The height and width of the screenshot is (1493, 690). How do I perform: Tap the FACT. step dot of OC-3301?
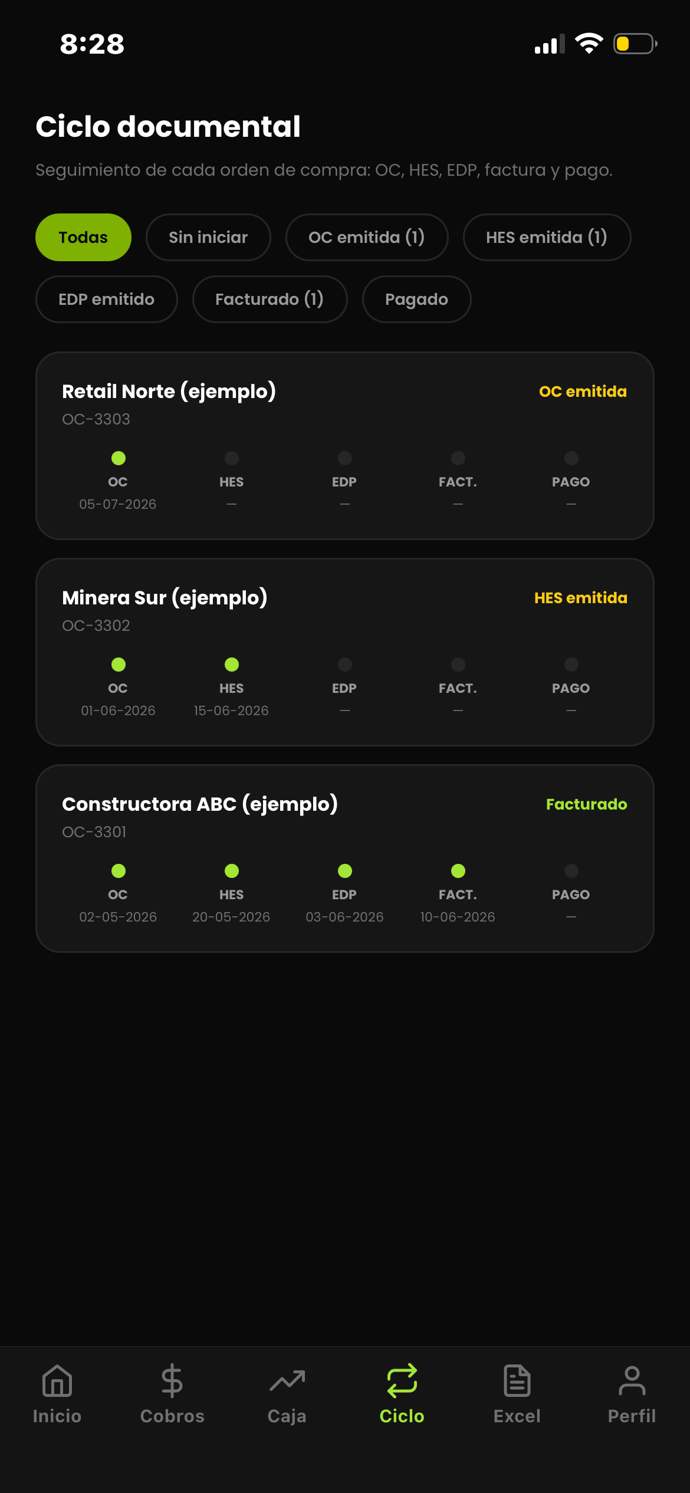click(x=458, y=871)
